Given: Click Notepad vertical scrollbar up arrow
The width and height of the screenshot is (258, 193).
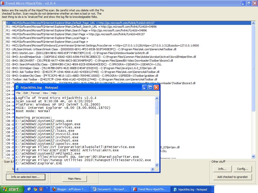Looking at the screenshot, I should tap(157, 98).
